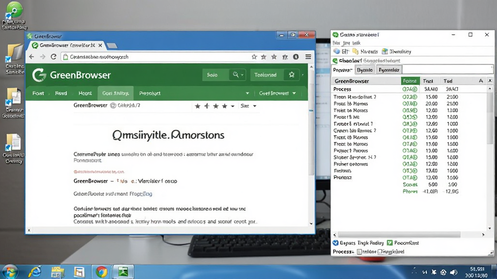Toggle the green checked box at window bottom
The image size is (497, 279).
click(x=390, y=243)
